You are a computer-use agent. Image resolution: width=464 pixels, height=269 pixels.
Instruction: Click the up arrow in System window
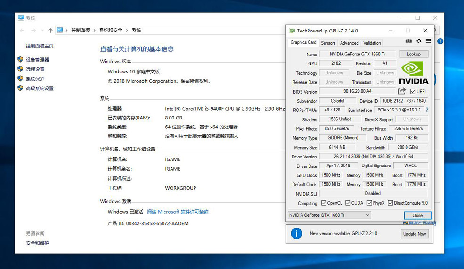50,31
